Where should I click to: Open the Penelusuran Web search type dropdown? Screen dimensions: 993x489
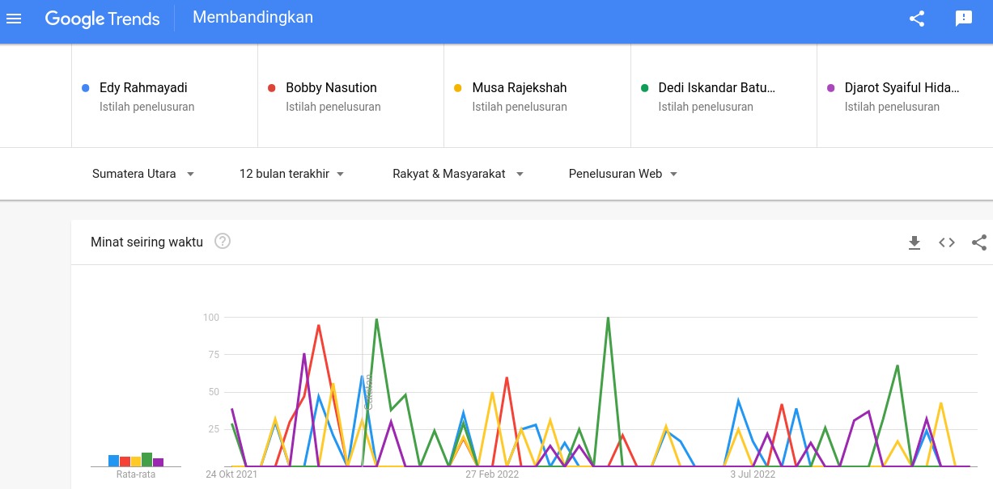click(x=622, y=174)
